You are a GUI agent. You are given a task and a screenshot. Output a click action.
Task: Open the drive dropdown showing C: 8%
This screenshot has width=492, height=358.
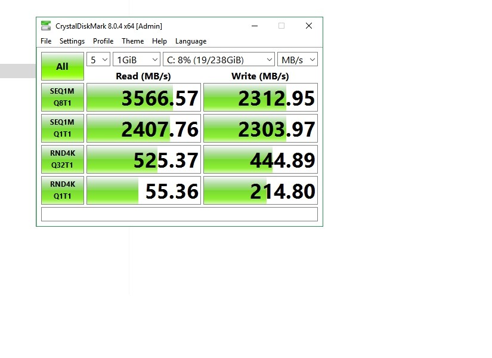point(219,59)
